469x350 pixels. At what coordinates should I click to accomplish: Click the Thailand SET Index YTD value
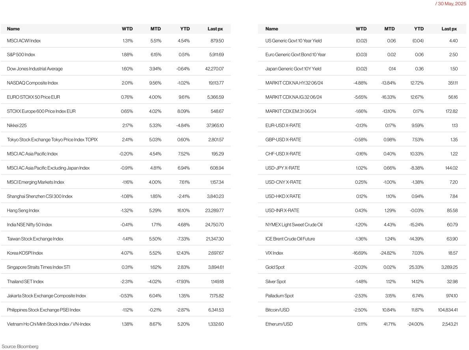pos(183,281)
